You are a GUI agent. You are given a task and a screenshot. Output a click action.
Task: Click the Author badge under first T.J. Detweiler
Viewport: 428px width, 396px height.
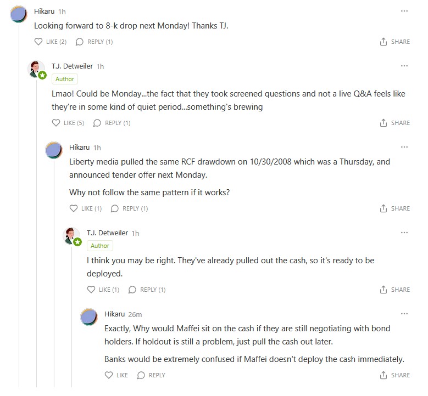[x=65, y=79]
